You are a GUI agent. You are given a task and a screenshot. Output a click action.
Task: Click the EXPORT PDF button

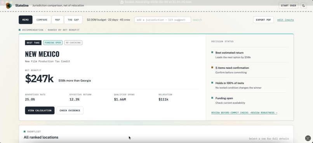[x=263, y=20]
